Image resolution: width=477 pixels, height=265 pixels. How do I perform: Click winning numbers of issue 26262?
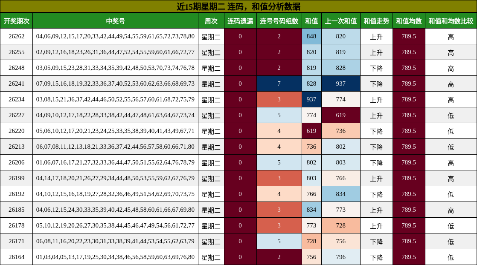click(x=115, y=37)
